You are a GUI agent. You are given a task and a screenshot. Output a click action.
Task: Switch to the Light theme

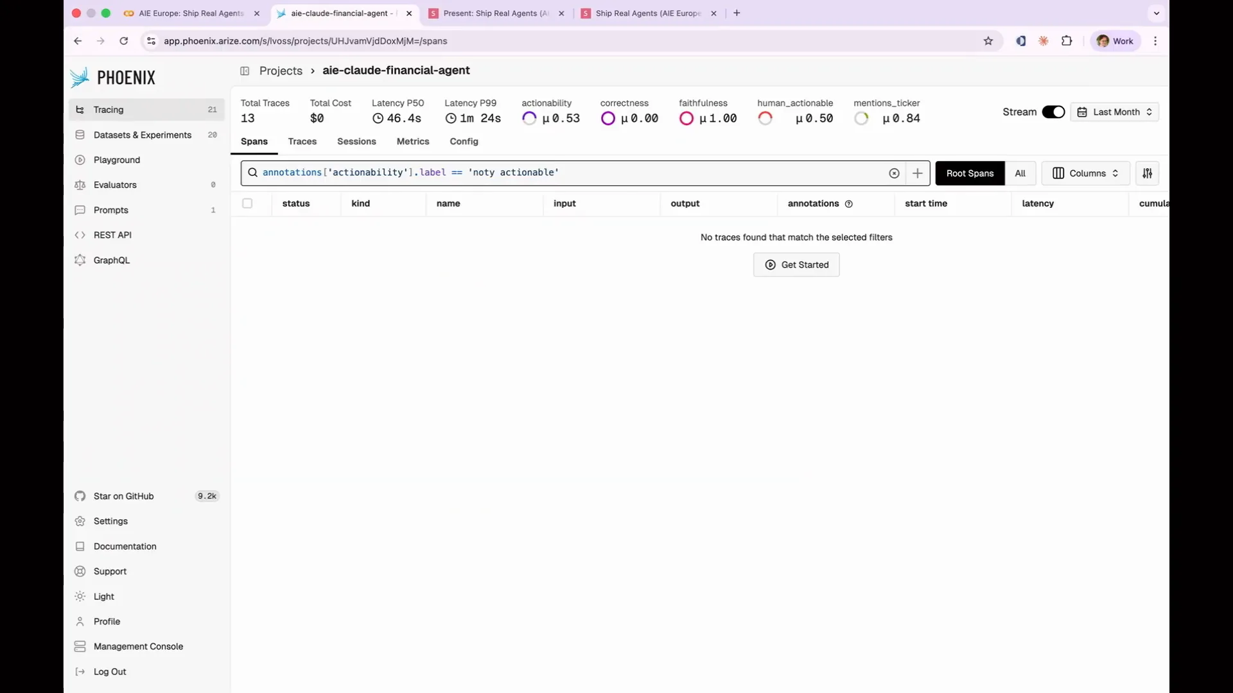coord(146,596)
